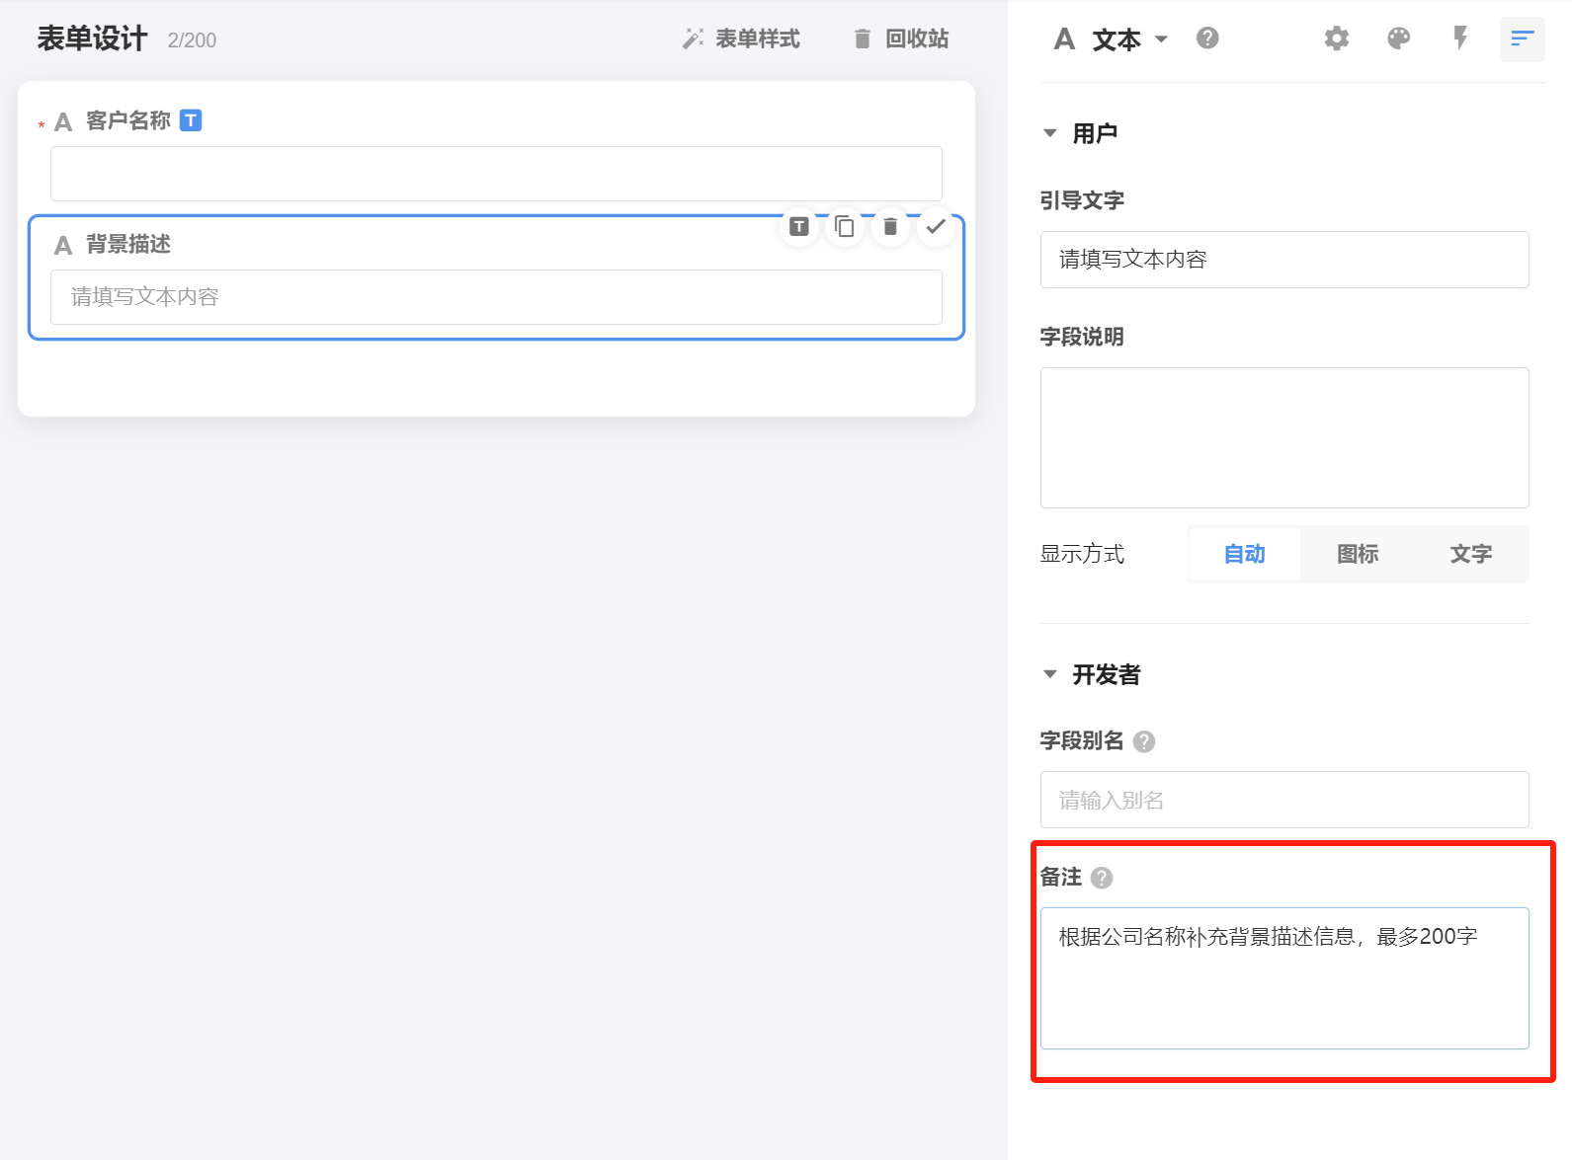Click the checkmark icon on 背景描述 field
This screenshot has height=1160, width=1572.
[x=936, y=227]
